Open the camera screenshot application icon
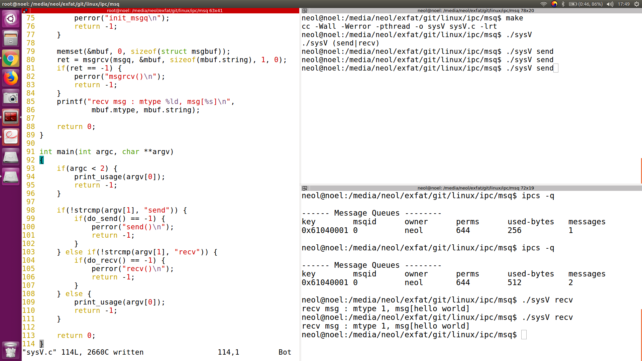The width and height of the screenshot is (642, 361). pyautogui.click(x=11, y=98)
